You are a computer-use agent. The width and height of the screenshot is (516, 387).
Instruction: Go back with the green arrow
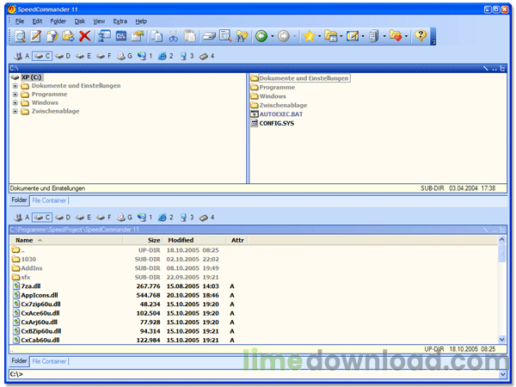(x=261, y=36)
